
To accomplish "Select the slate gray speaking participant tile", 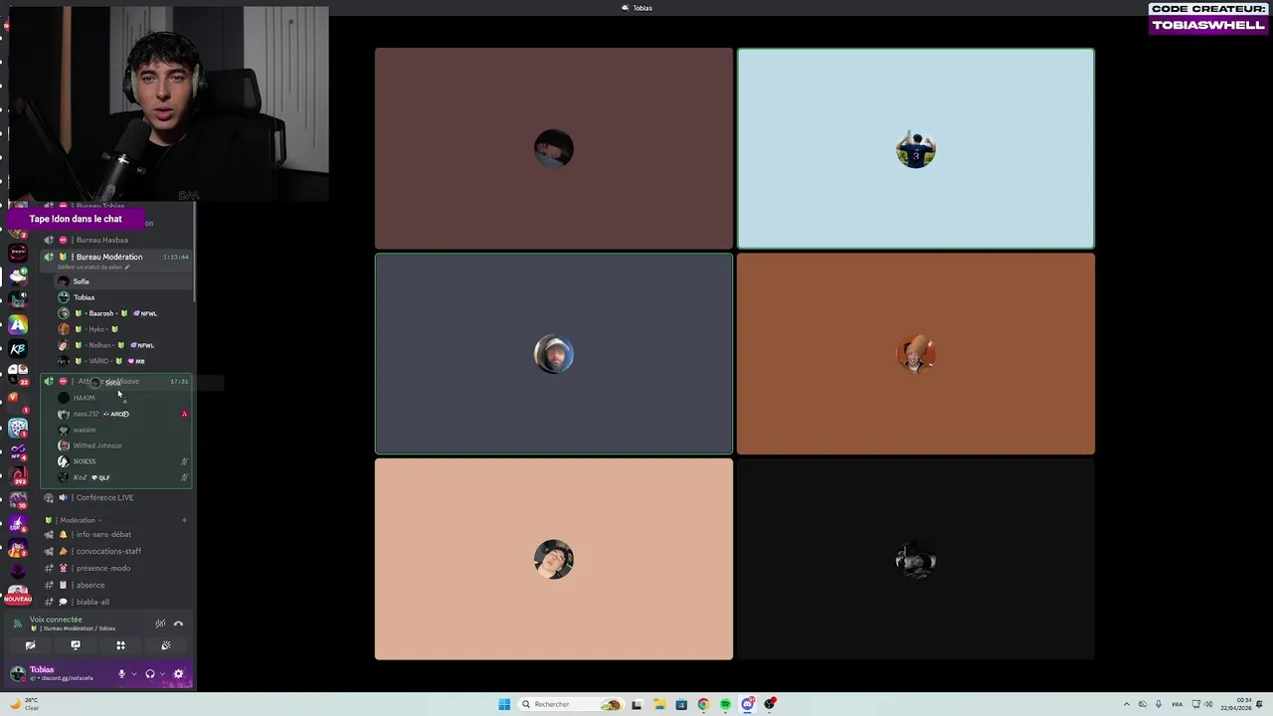I will 554,354.
